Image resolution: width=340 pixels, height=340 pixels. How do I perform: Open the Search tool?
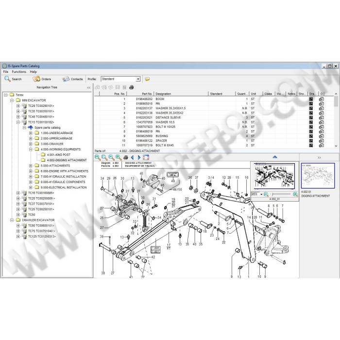click(x=13, y=79)
